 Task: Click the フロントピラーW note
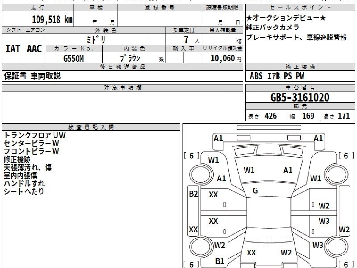tap(31, 151)
